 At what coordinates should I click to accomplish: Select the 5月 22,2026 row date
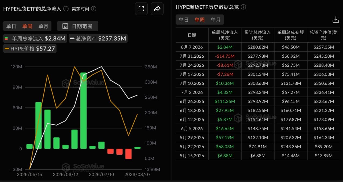point(192,147)
